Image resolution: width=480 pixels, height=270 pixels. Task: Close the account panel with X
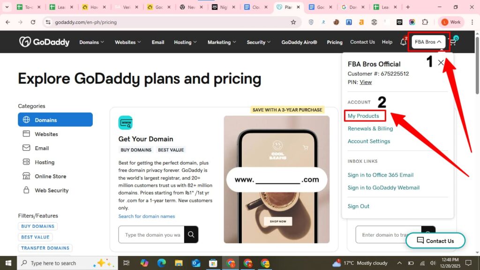coord(441,63)
